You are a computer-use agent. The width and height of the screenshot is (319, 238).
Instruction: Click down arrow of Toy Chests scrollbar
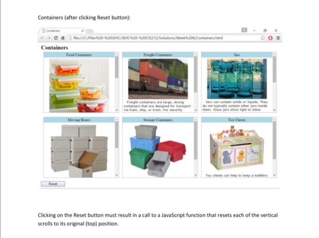(x=274, y=175)
